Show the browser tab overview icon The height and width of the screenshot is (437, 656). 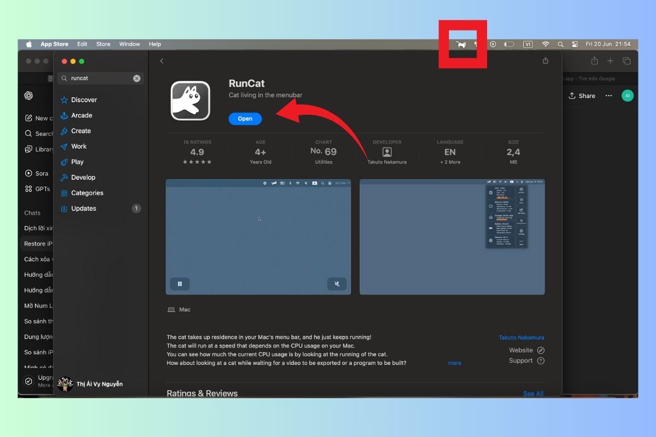(626, 61)
